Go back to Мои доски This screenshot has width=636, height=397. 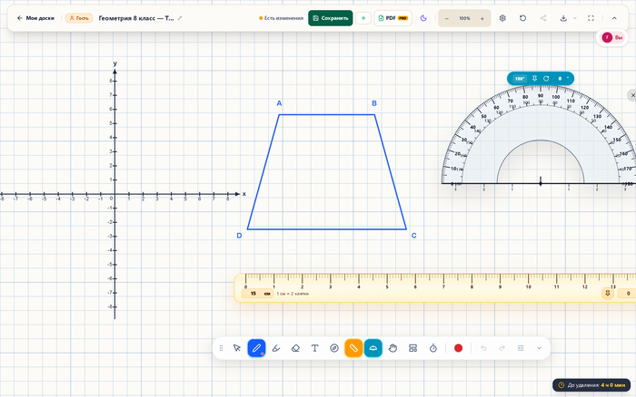(x=35, y=18)
